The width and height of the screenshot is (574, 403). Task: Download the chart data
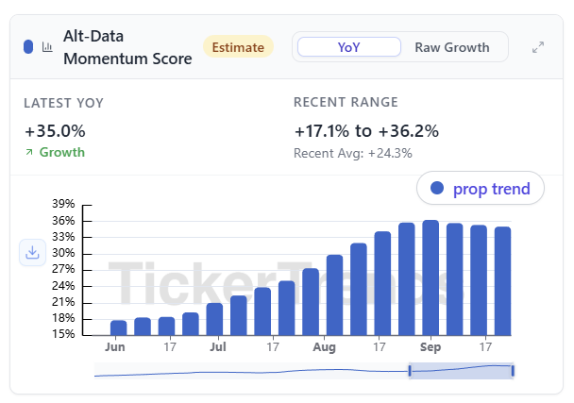[33, 252]
